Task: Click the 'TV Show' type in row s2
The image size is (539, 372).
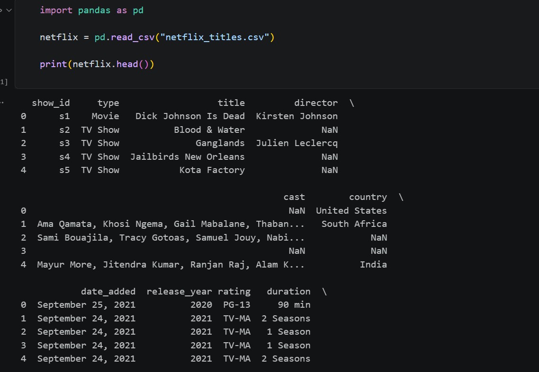Action: (100, 130)
